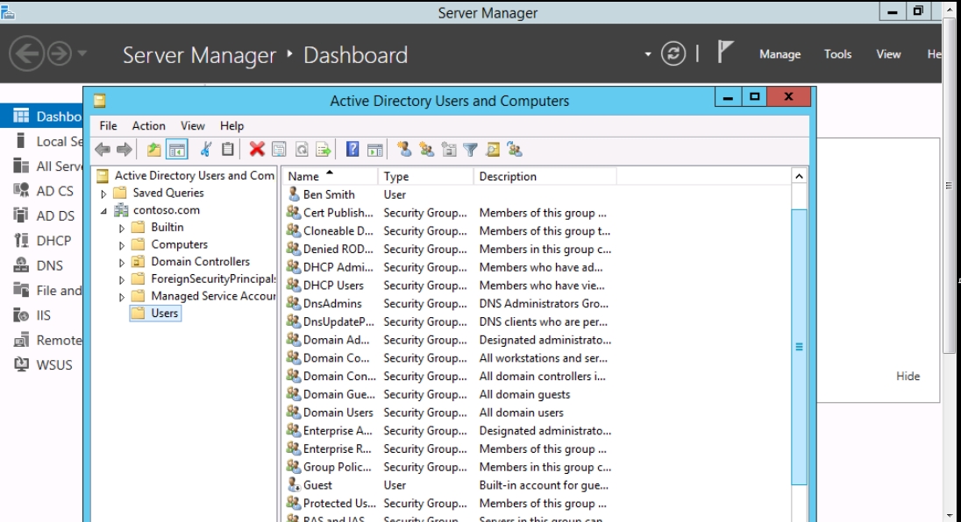Click the Filter funnel icon

point(470,149)
